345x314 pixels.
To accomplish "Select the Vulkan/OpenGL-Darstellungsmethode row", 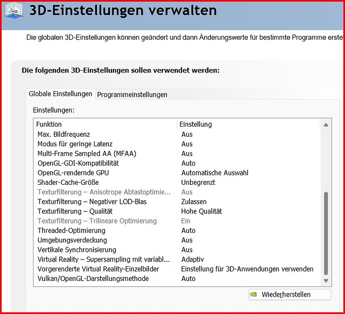I will pos(177,278).
